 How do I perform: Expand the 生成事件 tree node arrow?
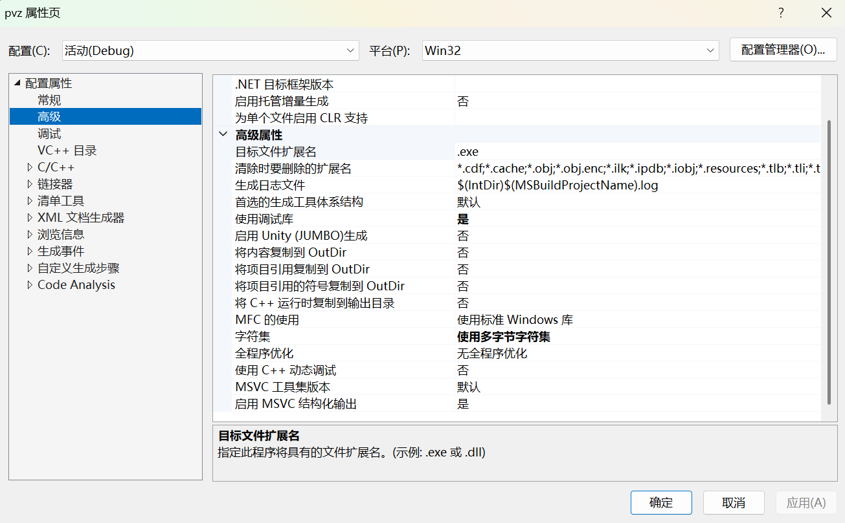30,251
